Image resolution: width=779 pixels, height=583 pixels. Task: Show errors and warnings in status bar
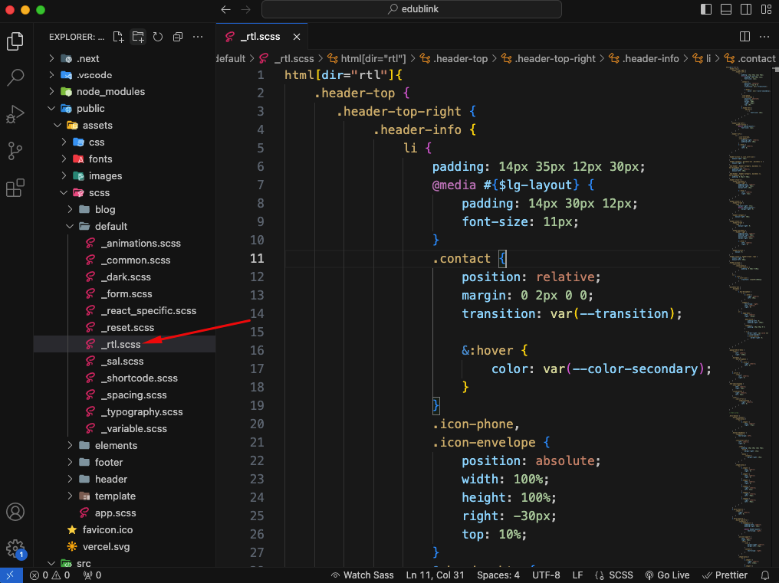pos(50,575)
